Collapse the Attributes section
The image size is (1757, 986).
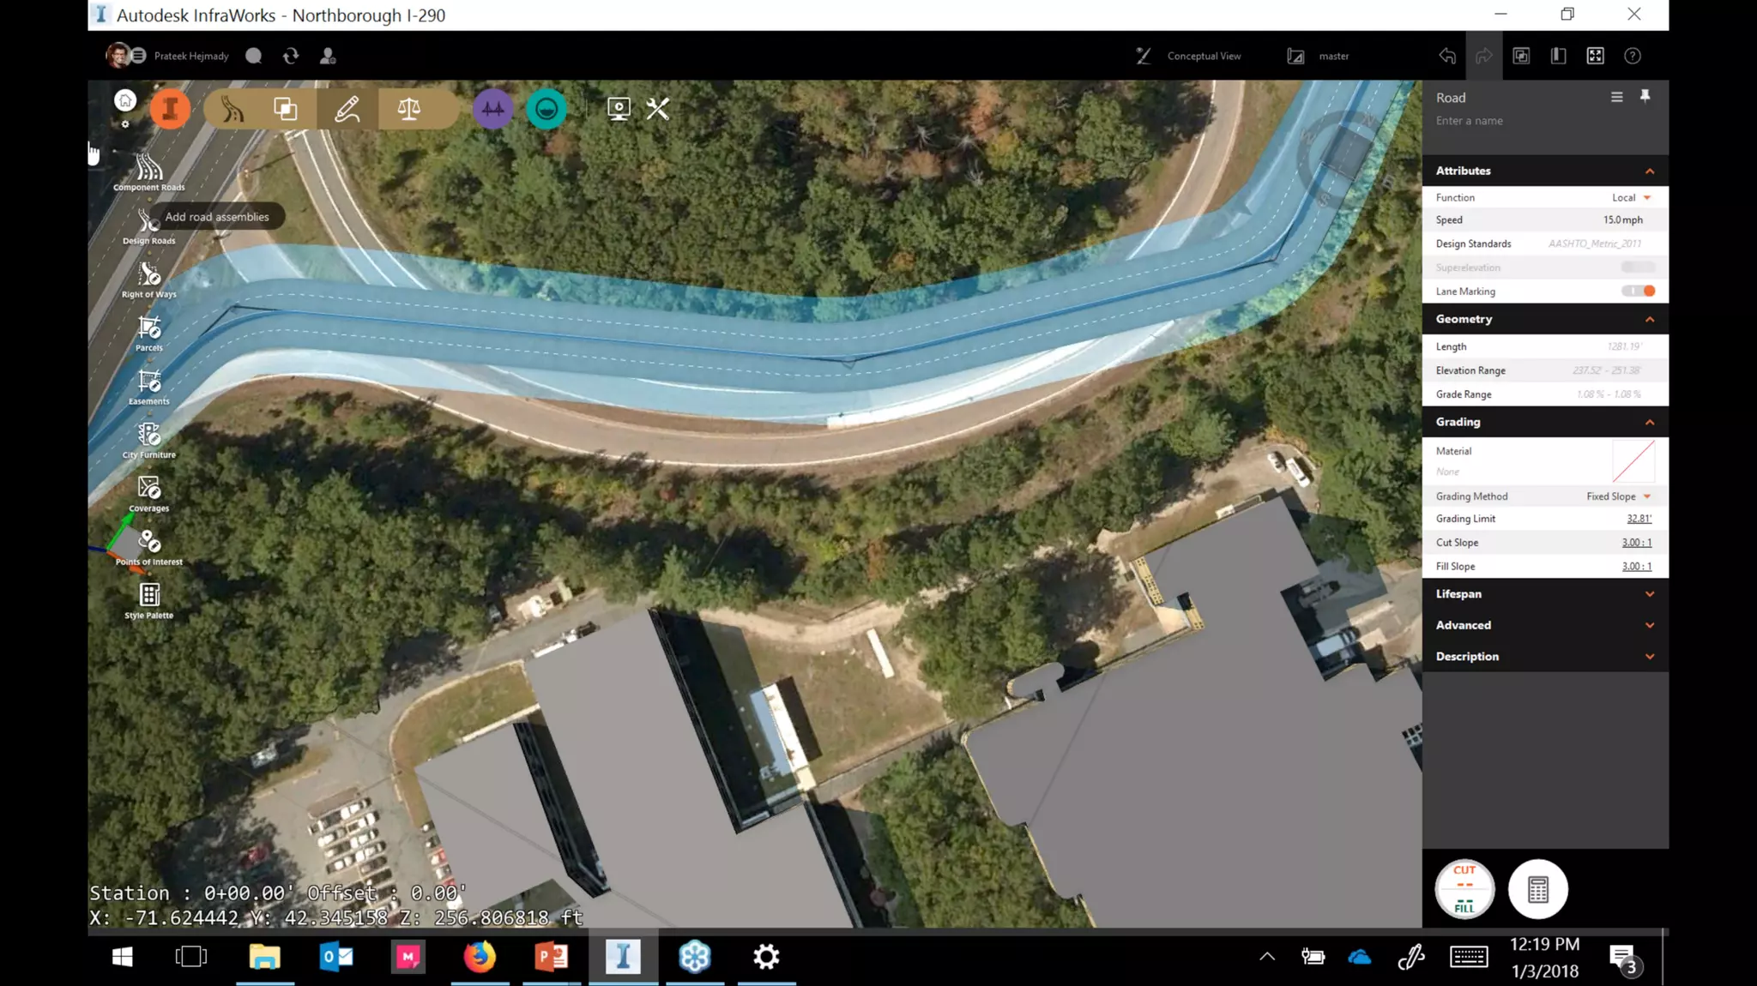1650,171
